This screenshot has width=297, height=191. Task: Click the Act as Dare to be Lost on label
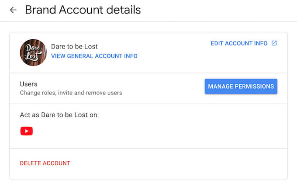click(x=59, y=115)
